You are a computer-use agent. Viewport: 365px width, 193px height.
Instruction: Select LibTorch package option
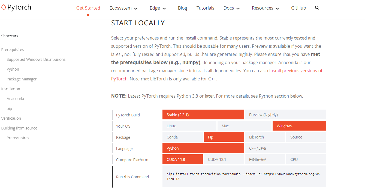pyautogui.click(x=265, y=137)
